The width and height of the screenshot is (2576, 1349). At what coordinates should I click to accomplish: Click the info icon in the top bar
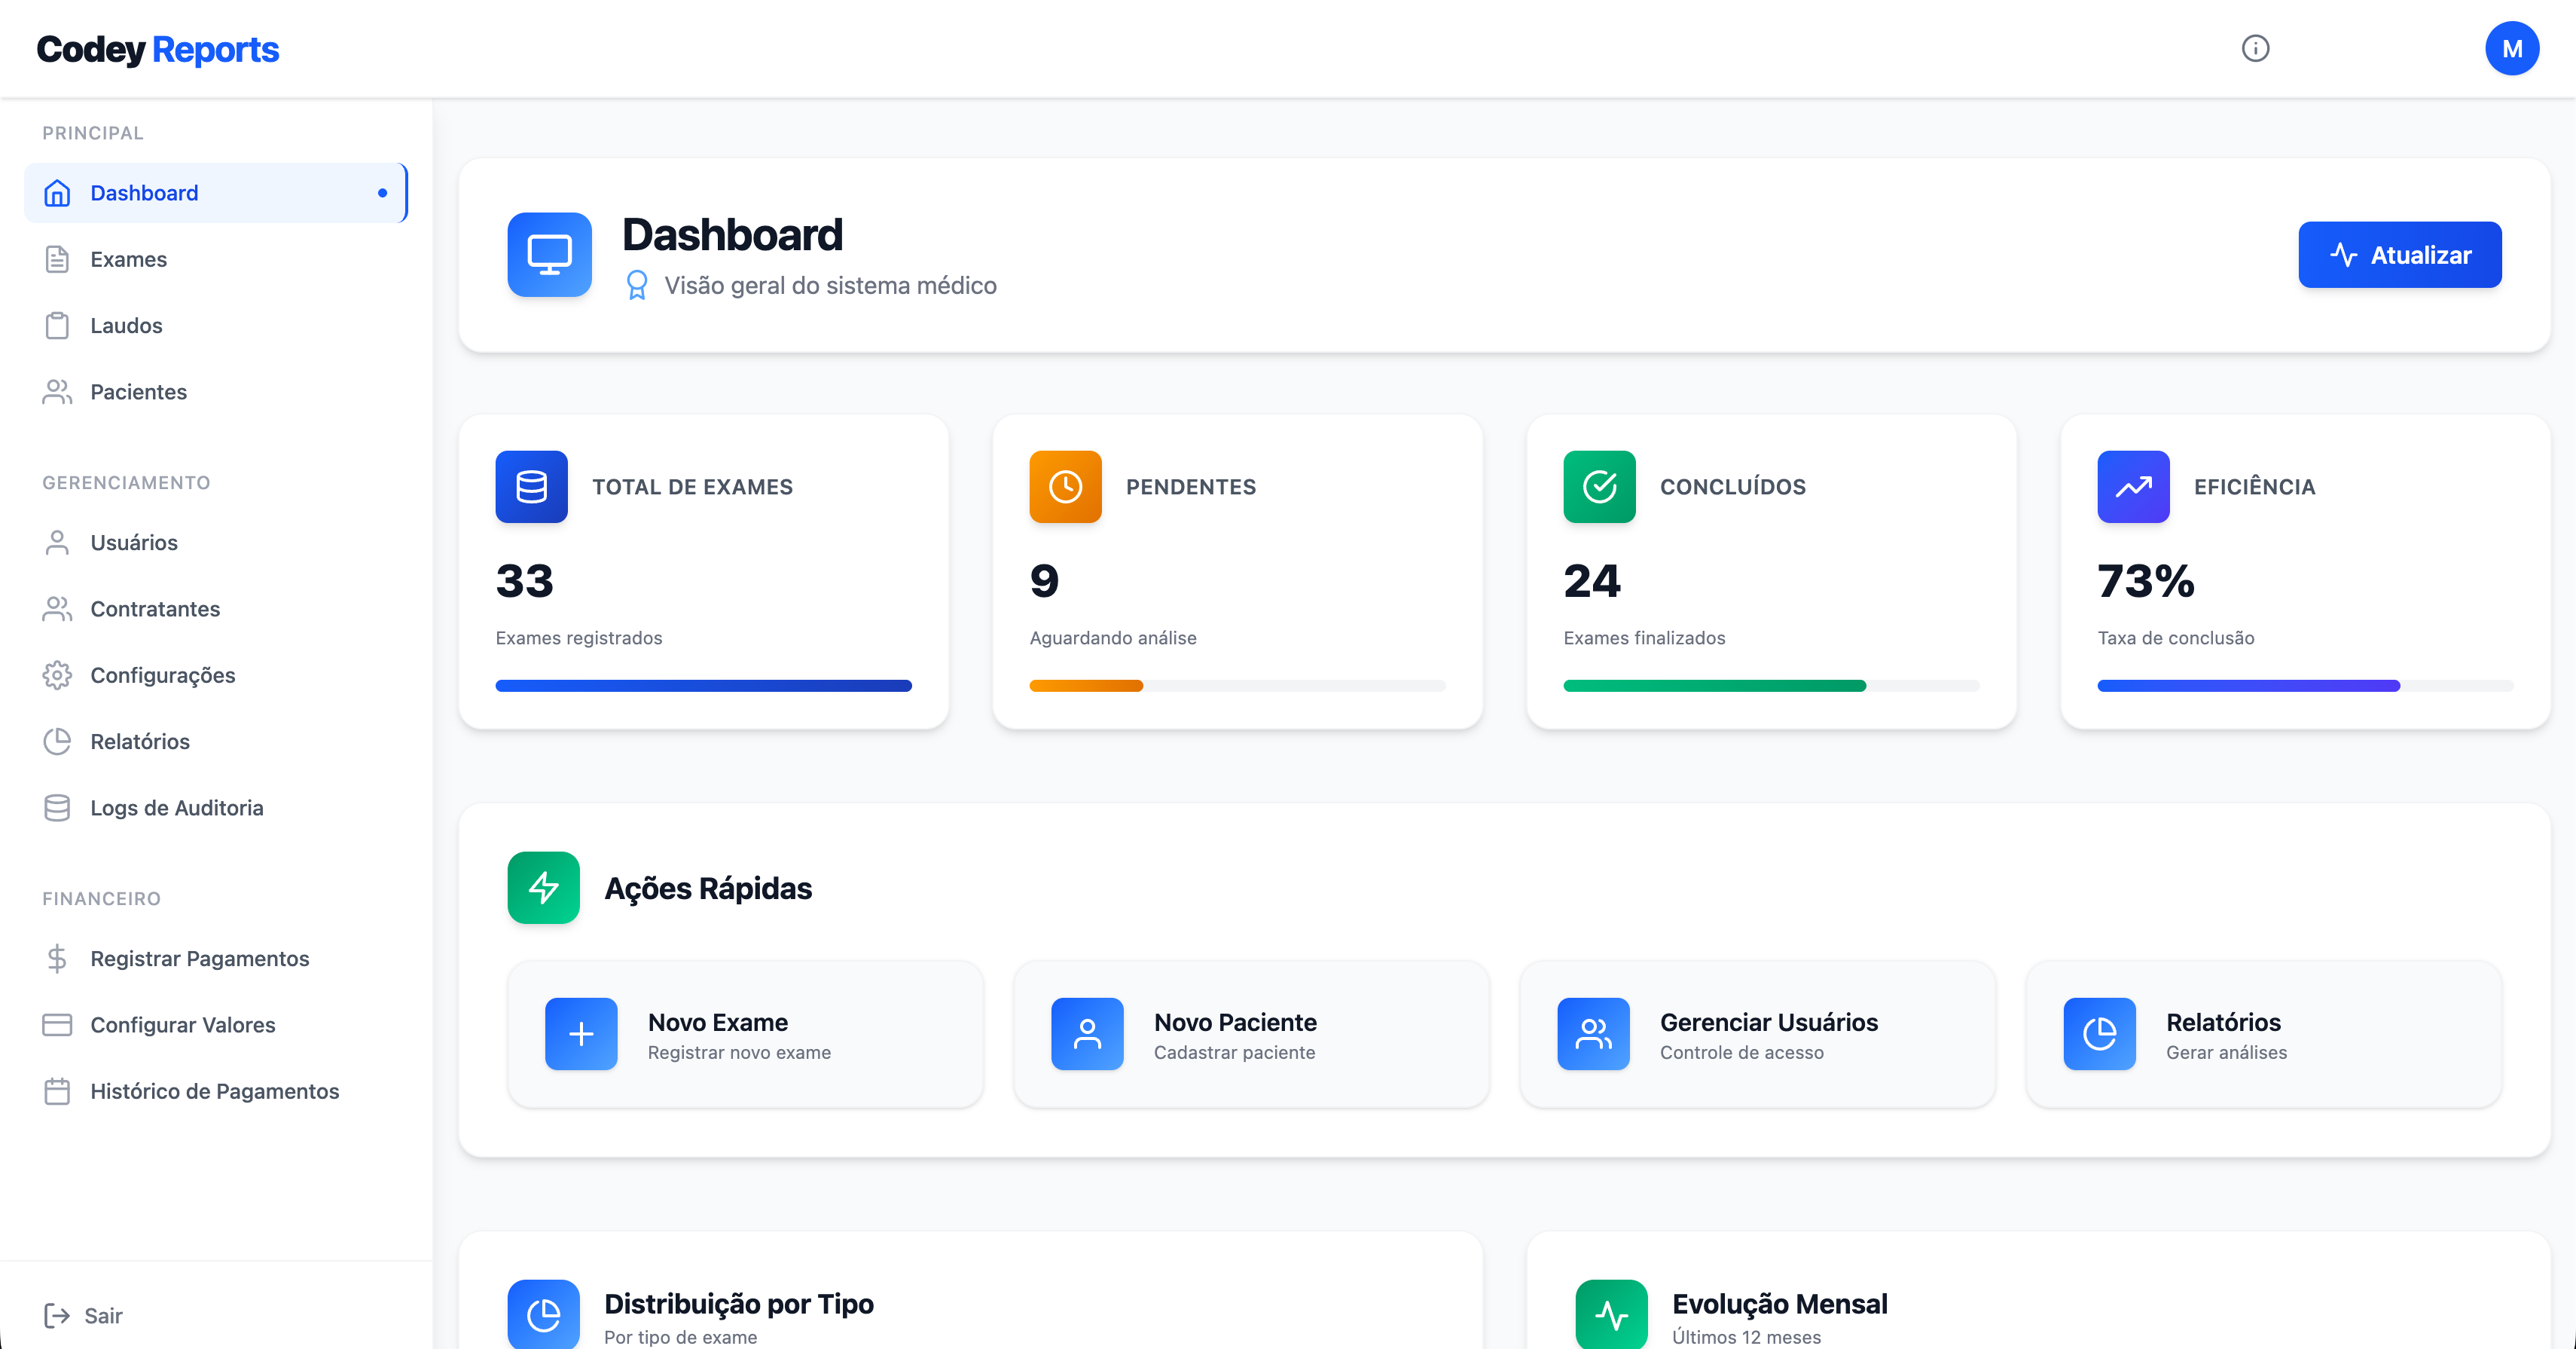(2256, 48)
